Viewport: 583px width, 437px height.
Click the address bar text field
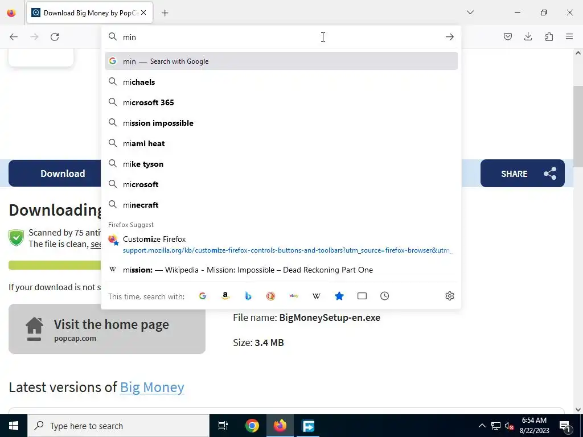coord(281,37)
